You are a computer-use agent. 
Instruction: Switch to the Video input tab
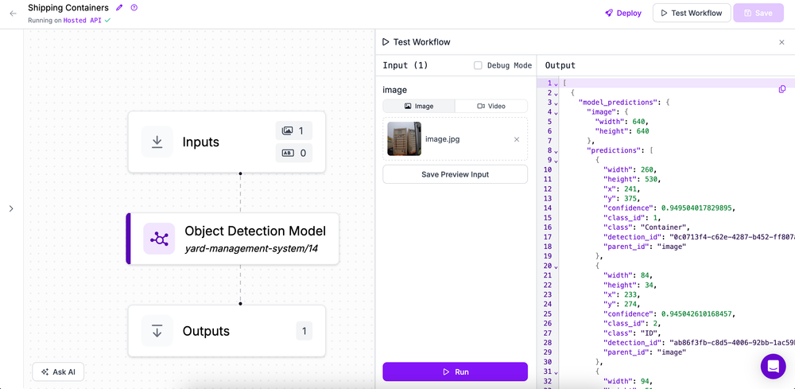click(x=491, y=106)
